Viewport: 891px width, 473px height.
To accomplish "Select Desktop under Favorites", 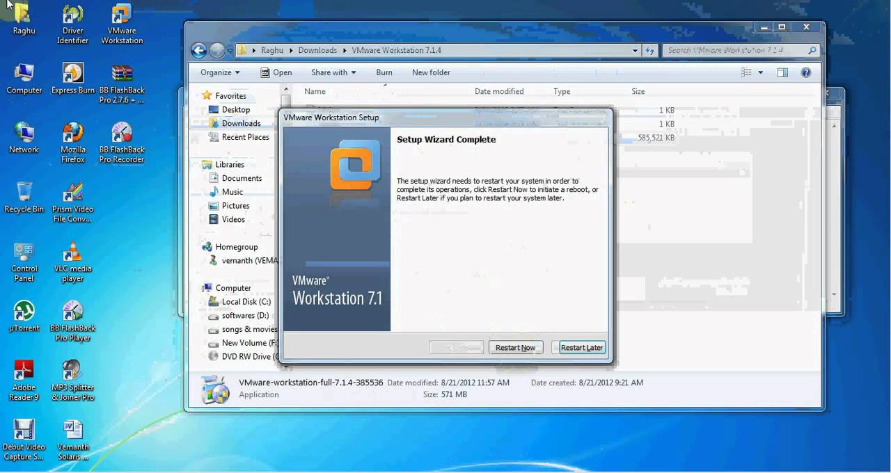I will 229,109.
